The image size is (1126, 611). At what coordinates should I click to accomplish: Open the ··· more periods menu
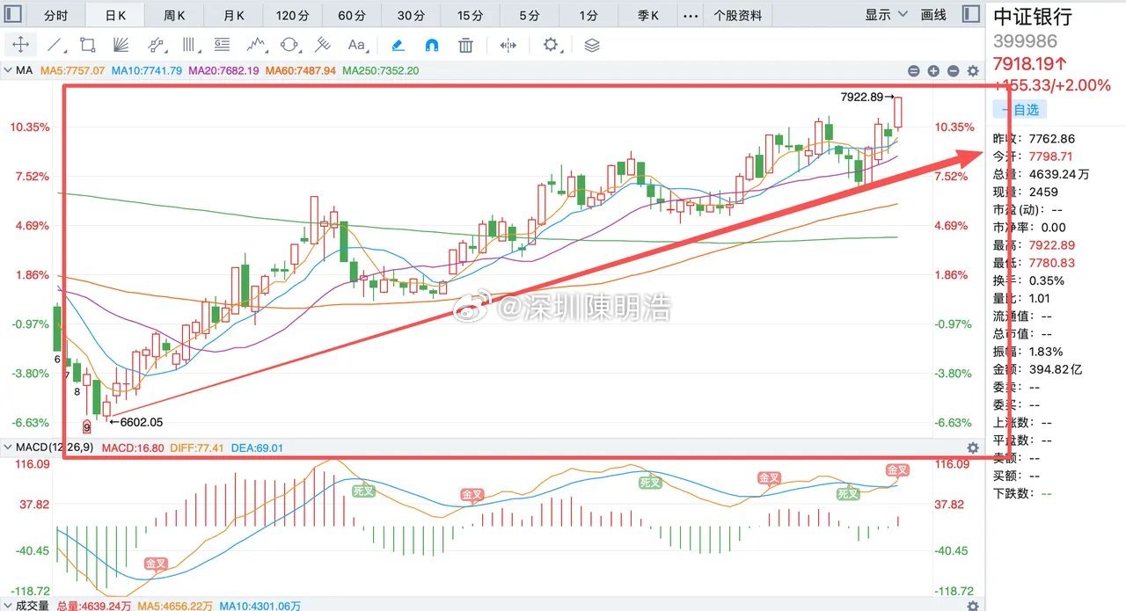[691, 15]
